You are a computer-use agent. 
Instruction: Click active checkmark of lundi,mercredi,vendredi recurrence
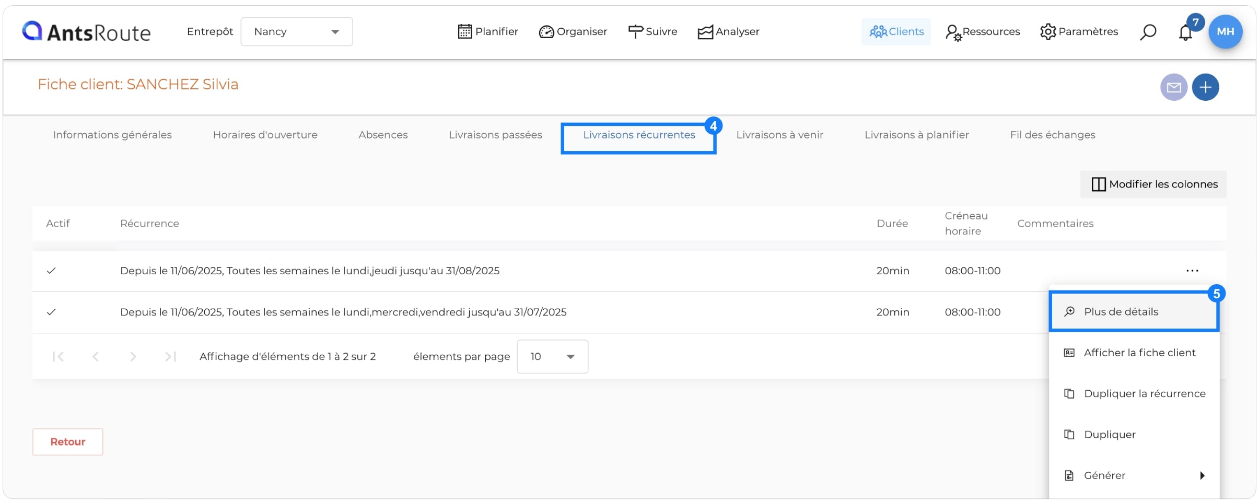click(x=51, y=312)
